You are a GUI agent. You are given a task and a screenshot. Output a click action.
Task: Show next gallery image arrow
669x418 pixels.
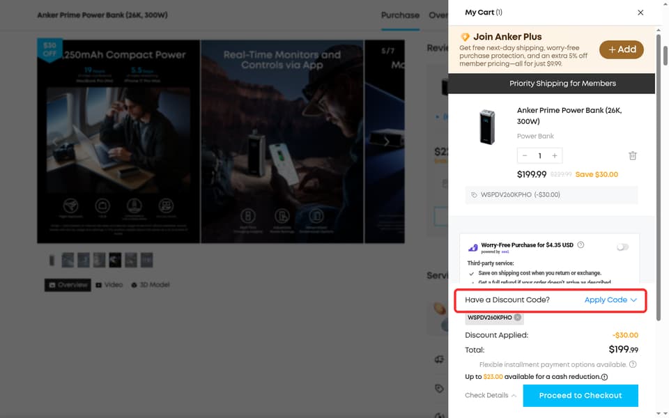[x=386, y=141]
